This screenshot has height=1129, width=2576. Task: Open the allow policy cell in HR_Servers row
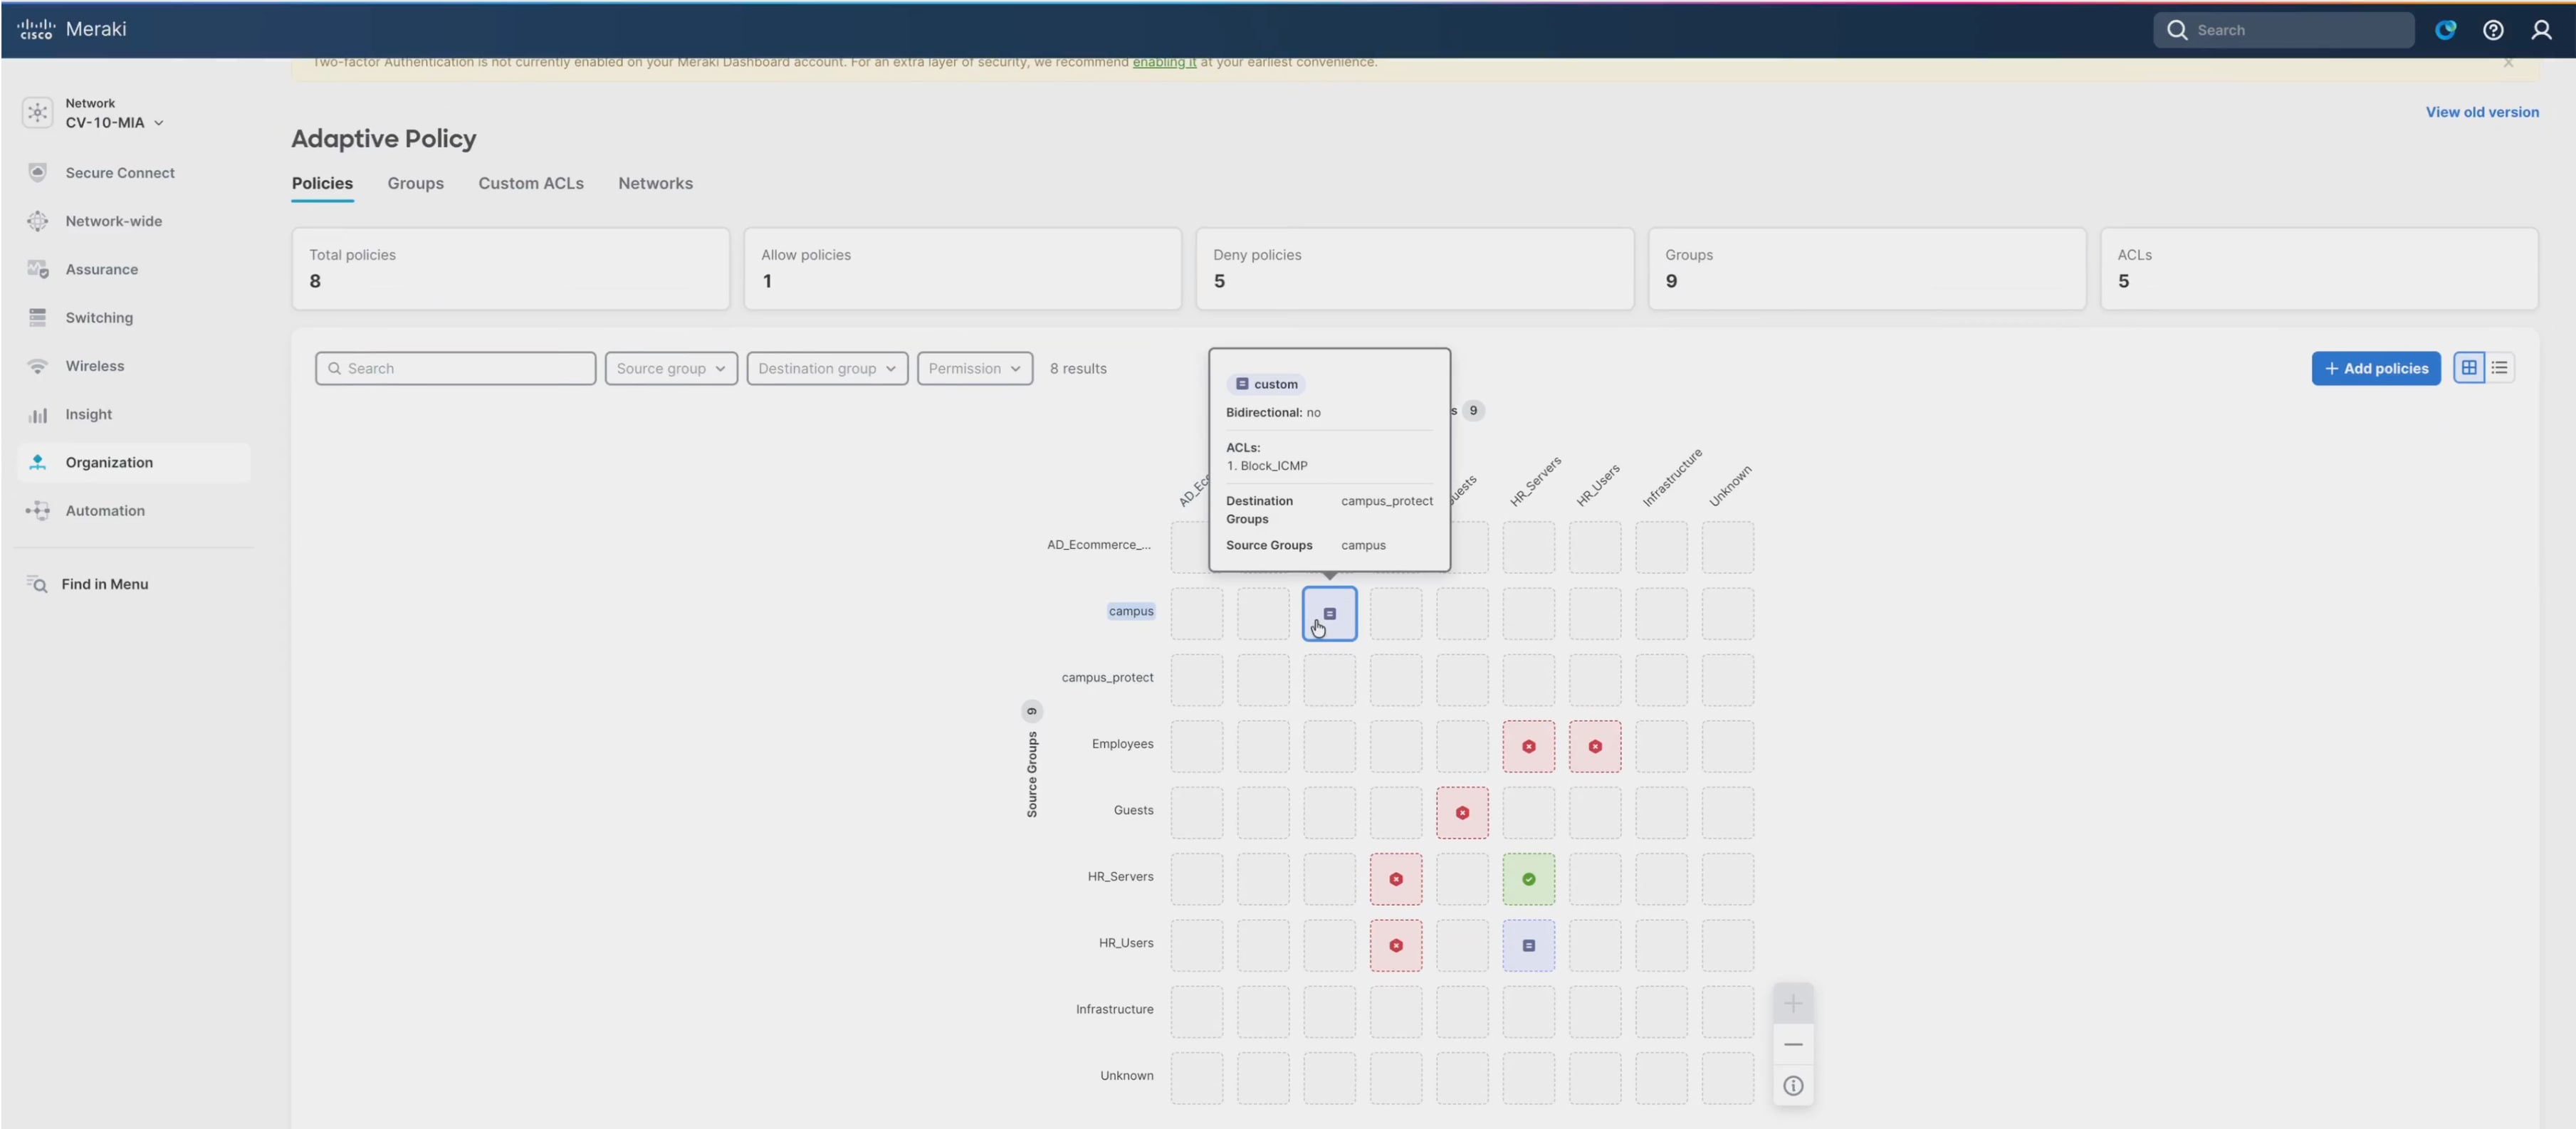tap(1528, 879)
